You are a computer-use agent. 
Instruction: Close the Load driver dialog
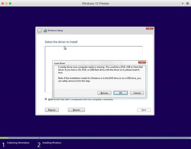coord(142,62)
